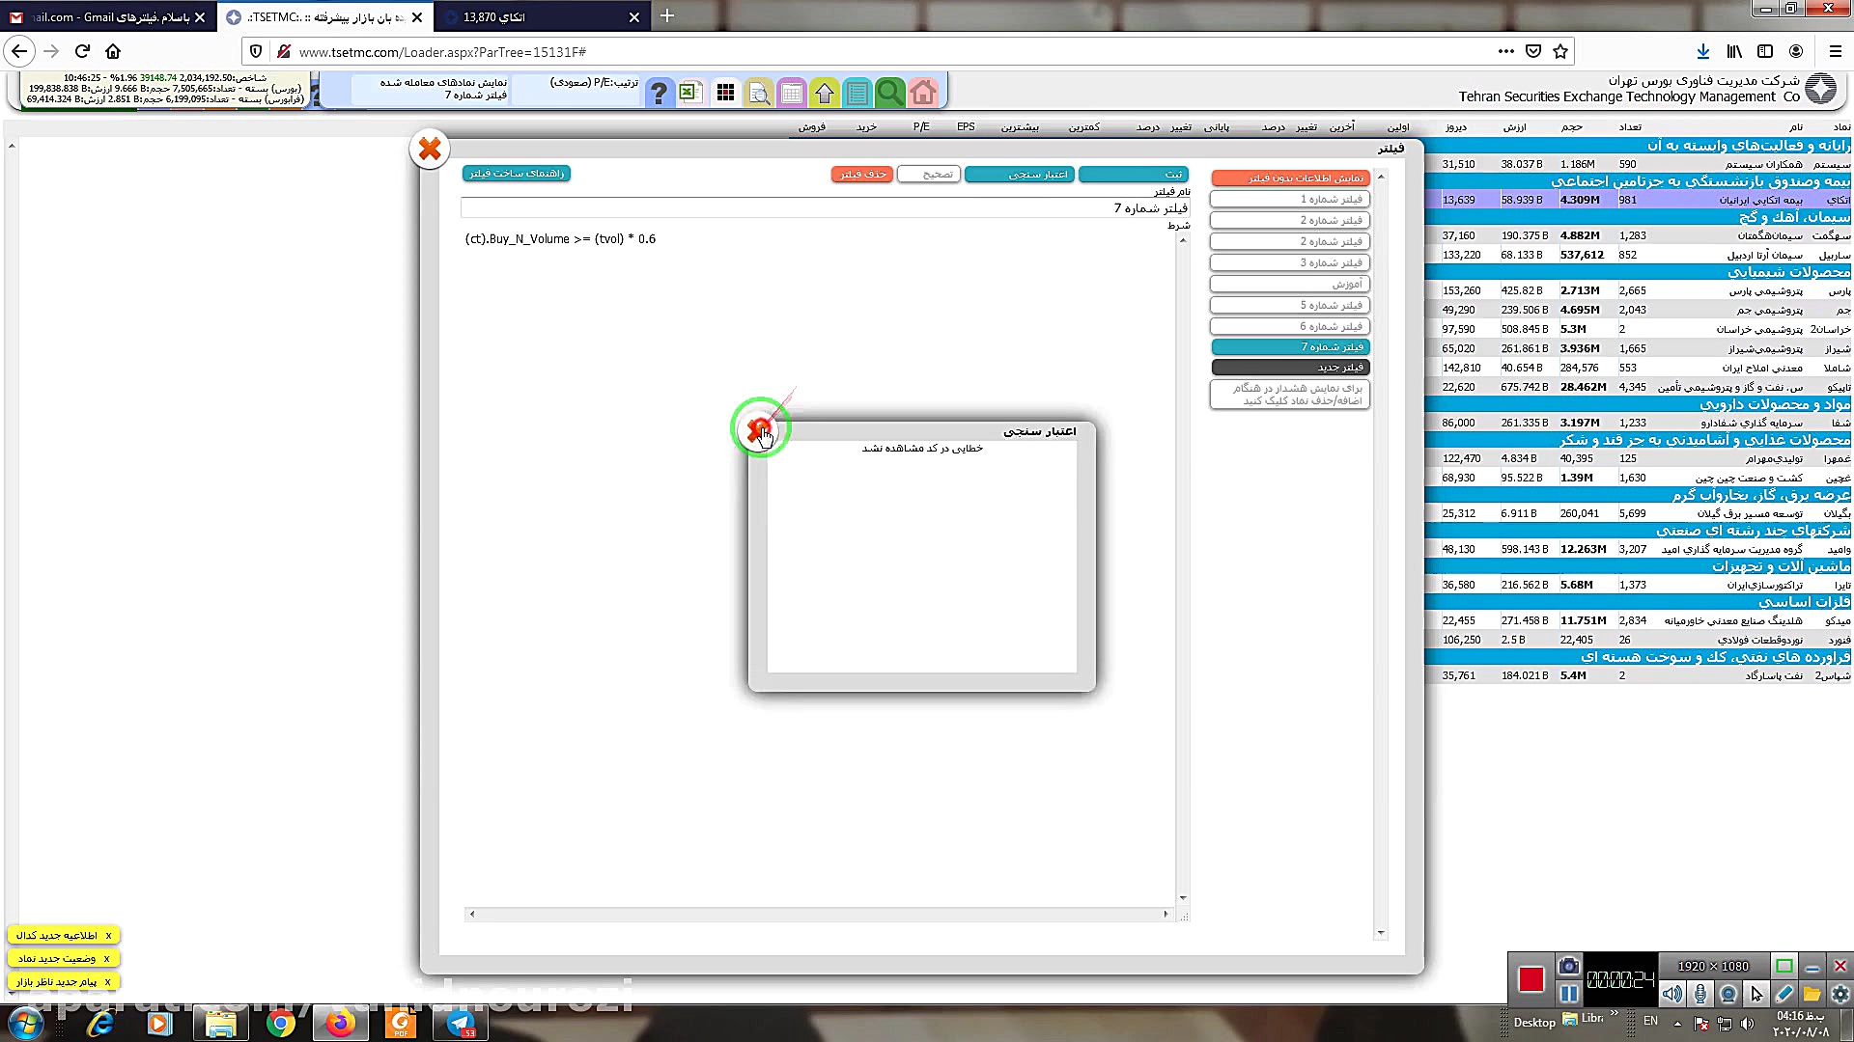Toggle microphone in screen recorder
Screen dimensions: 1854x1042
[x=1700, y=994]
